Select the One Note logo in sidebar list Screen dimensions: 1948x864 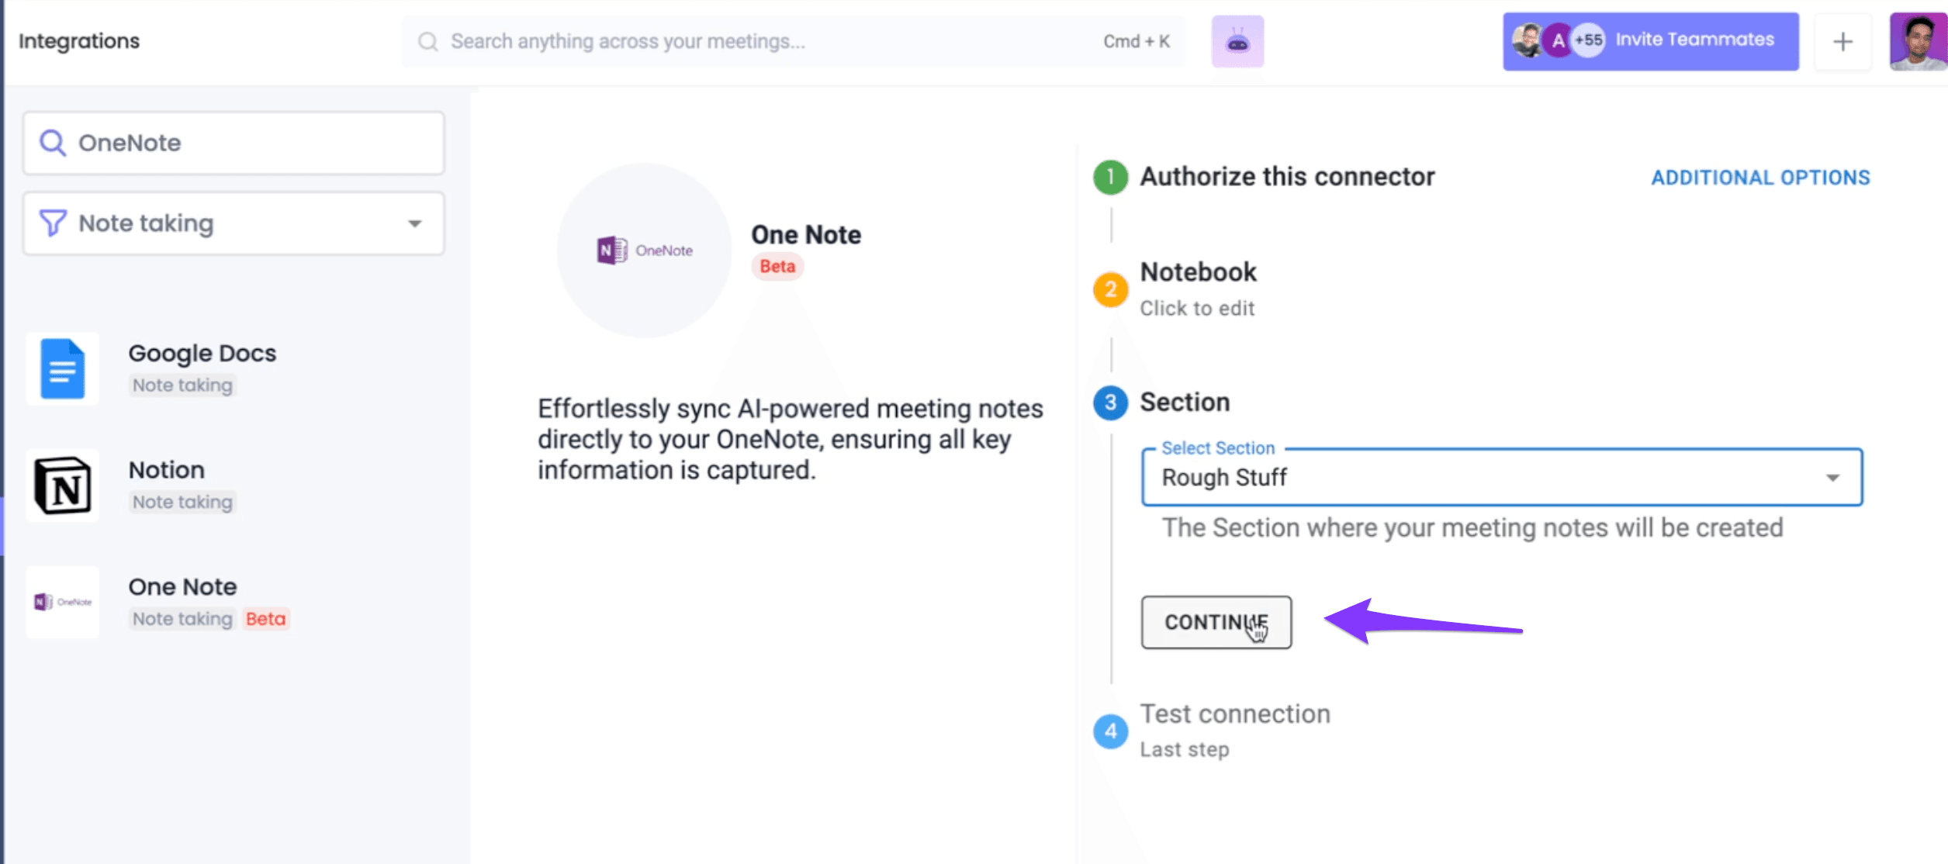pos(63,602)
